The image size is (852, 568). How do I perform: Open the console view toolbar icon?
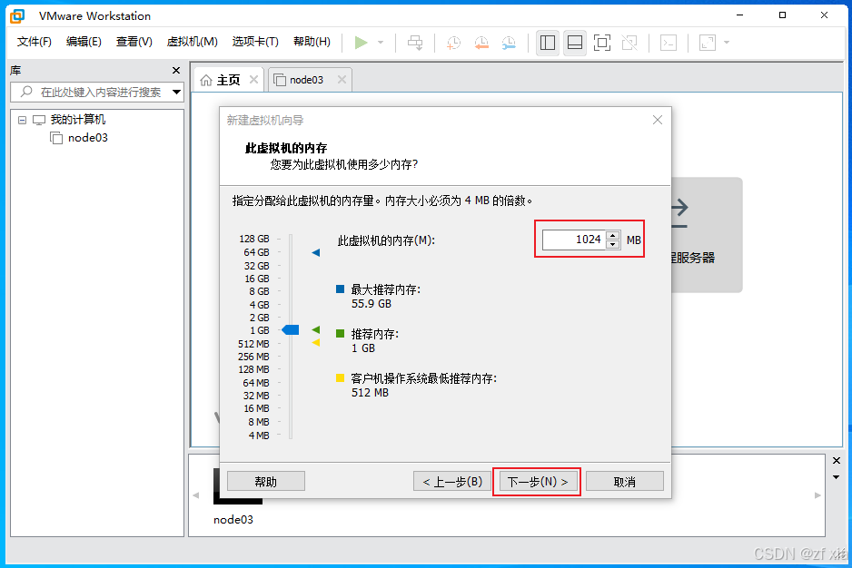point(669,43)
